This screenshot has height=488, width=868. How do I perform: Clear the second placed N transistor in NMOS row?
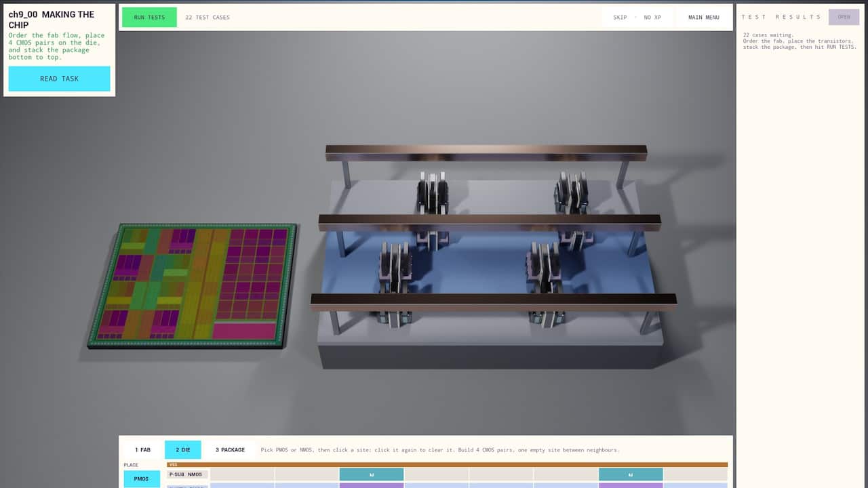coord(631,474)
